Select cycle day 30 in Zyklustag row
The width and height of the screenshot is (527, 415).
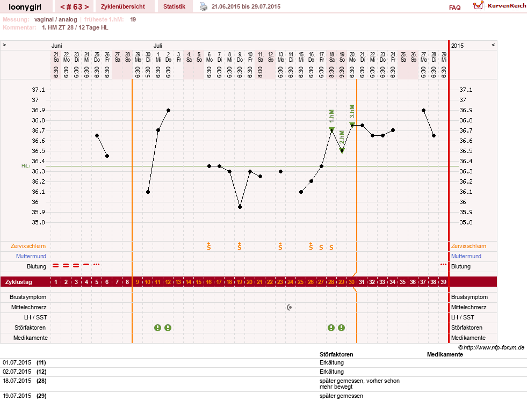351,282
